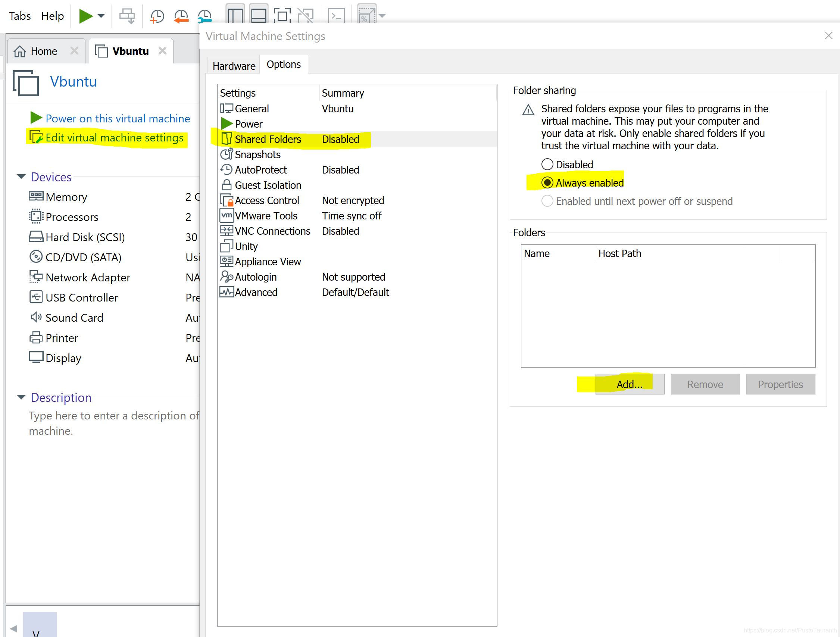Click the send Ctrl+Alt+Del toolbar icon

tap(127, 16)
